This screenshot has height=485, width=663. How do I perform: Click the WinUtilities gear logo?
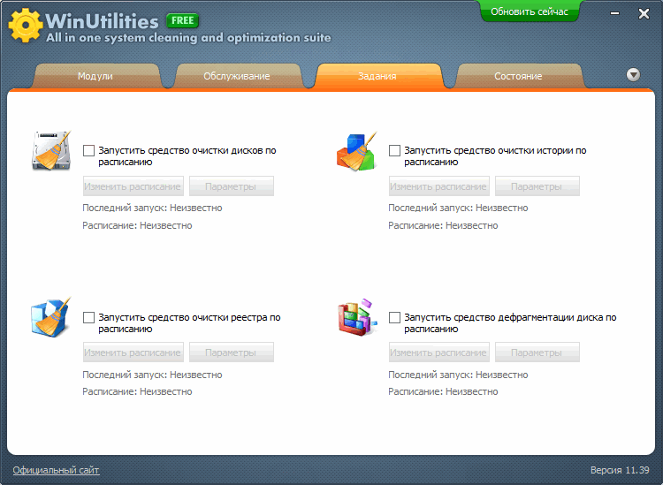(x=26, y=25)
